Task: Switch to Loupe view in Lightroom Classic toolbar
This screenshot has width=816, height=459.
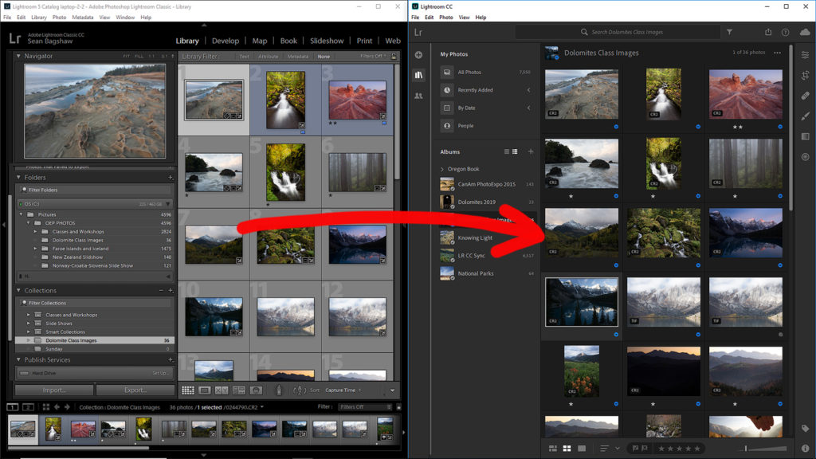Action: (x=205, y=390)
